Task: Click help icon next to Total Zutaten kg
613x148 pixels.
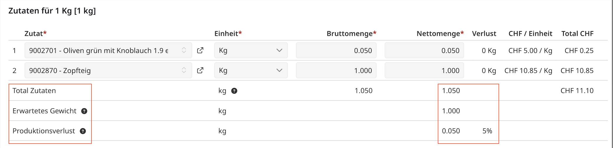Action: click(x=234, y=91)
